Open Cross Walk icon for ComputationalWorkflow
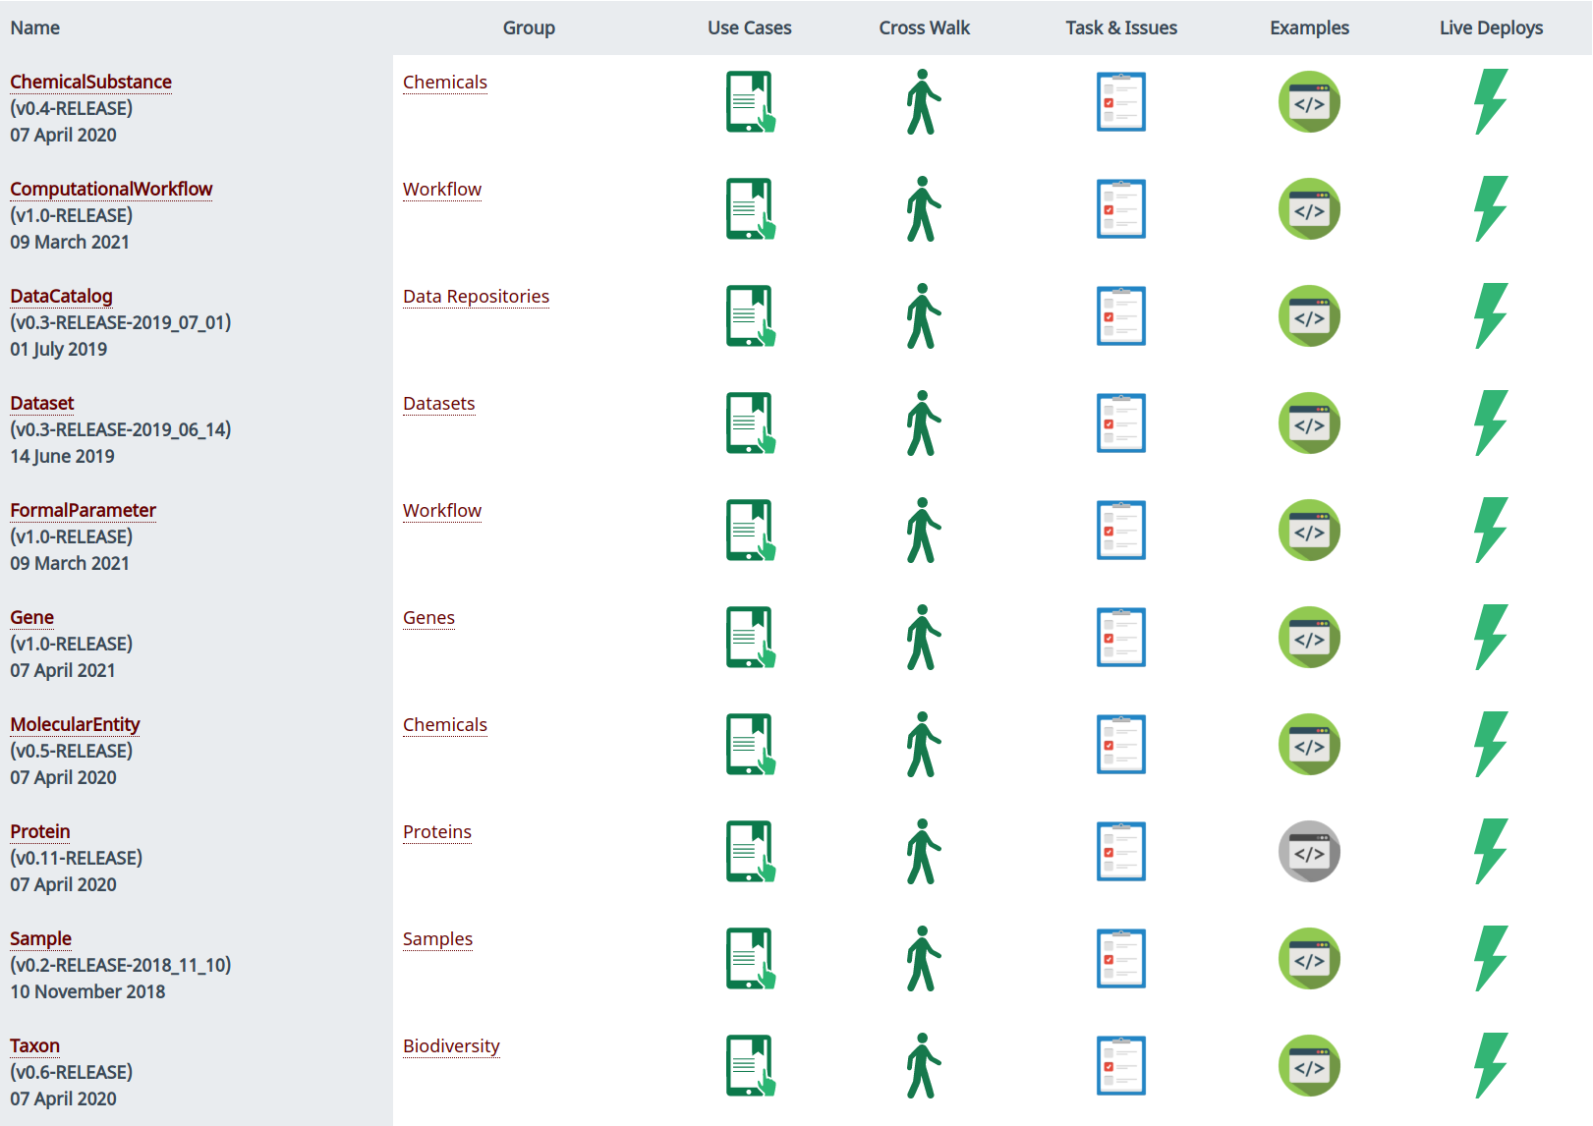1593x1126 pixels. pos(924,208)
